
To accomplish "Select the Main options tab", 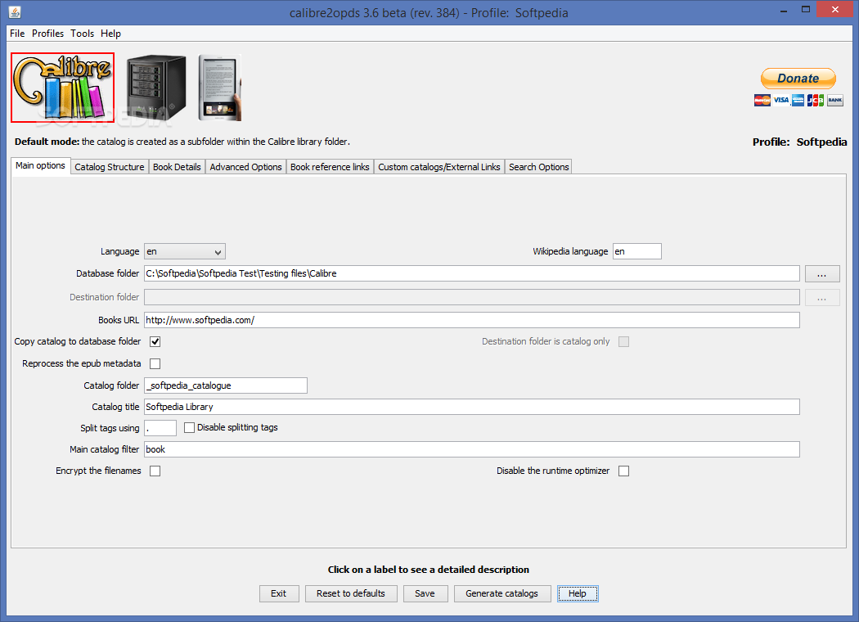I will (41, 165).
